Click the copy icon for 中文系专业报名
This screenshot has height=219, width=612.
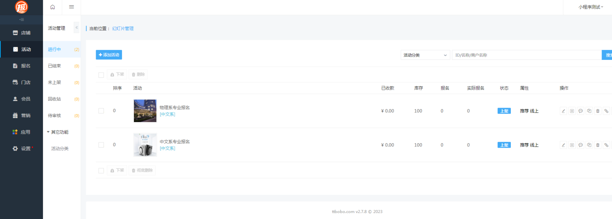(589, 145)
